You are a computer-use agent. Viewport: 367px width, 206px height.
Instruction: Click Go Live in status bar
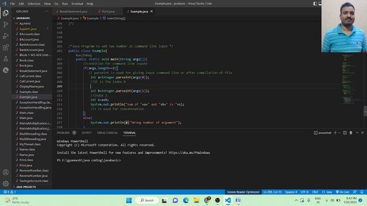point(343,192)
